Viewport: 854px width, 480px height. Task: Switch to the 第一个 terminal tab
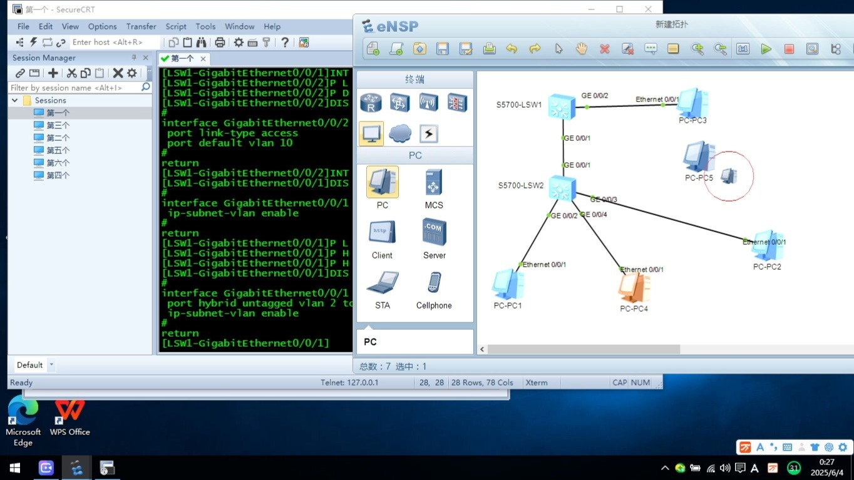coord(182,58)
